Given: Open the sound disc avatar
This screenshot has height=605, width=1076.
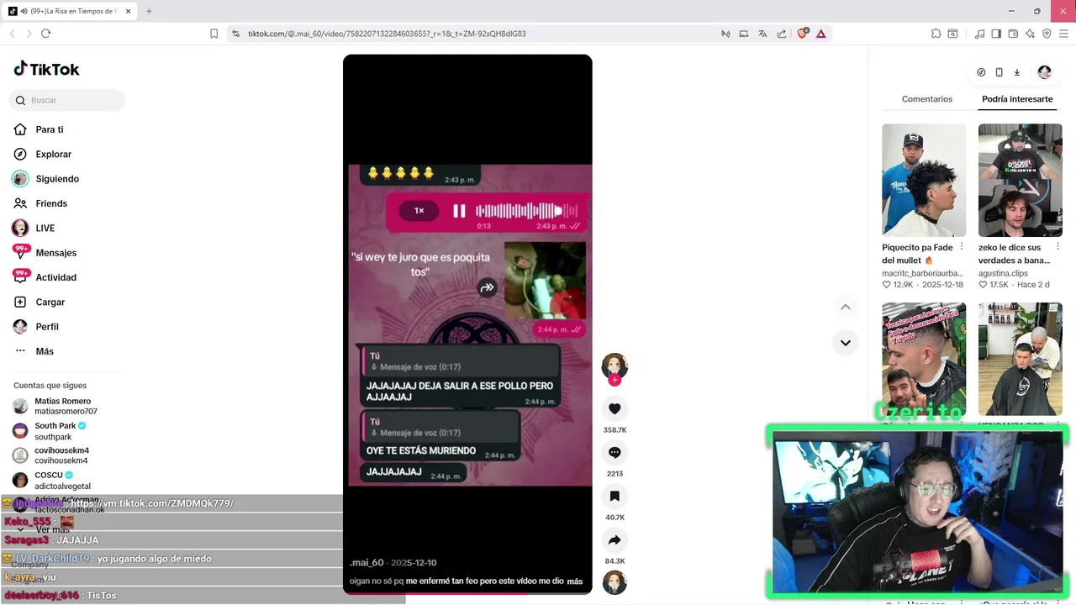Looking at the screenshot, I should click(614, 582).
